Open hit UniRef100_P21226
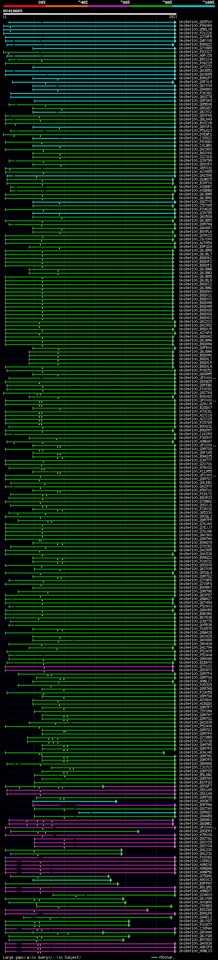This screenshot has height=960, width=218. pyautogui.click(x=196, y=33)
